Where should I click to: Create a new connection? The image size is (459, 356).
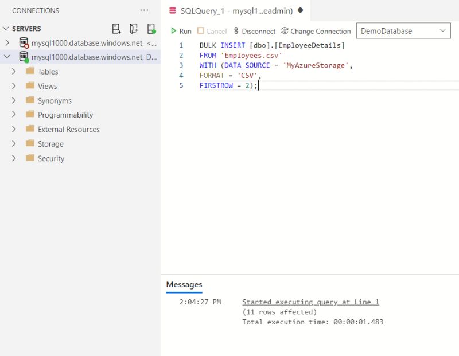(116, 28)
